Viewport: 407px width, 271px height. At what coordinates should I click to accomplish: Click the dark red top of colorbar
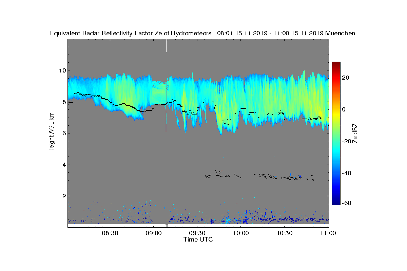pyautogui.click(x=336, y=64)
